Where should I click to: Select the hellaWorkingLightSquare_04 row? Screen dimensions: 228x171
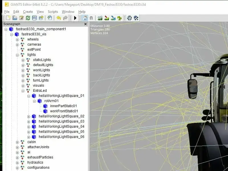62,127
